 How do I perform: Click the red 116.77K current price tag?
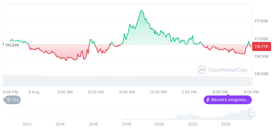(x=261, y=47)
